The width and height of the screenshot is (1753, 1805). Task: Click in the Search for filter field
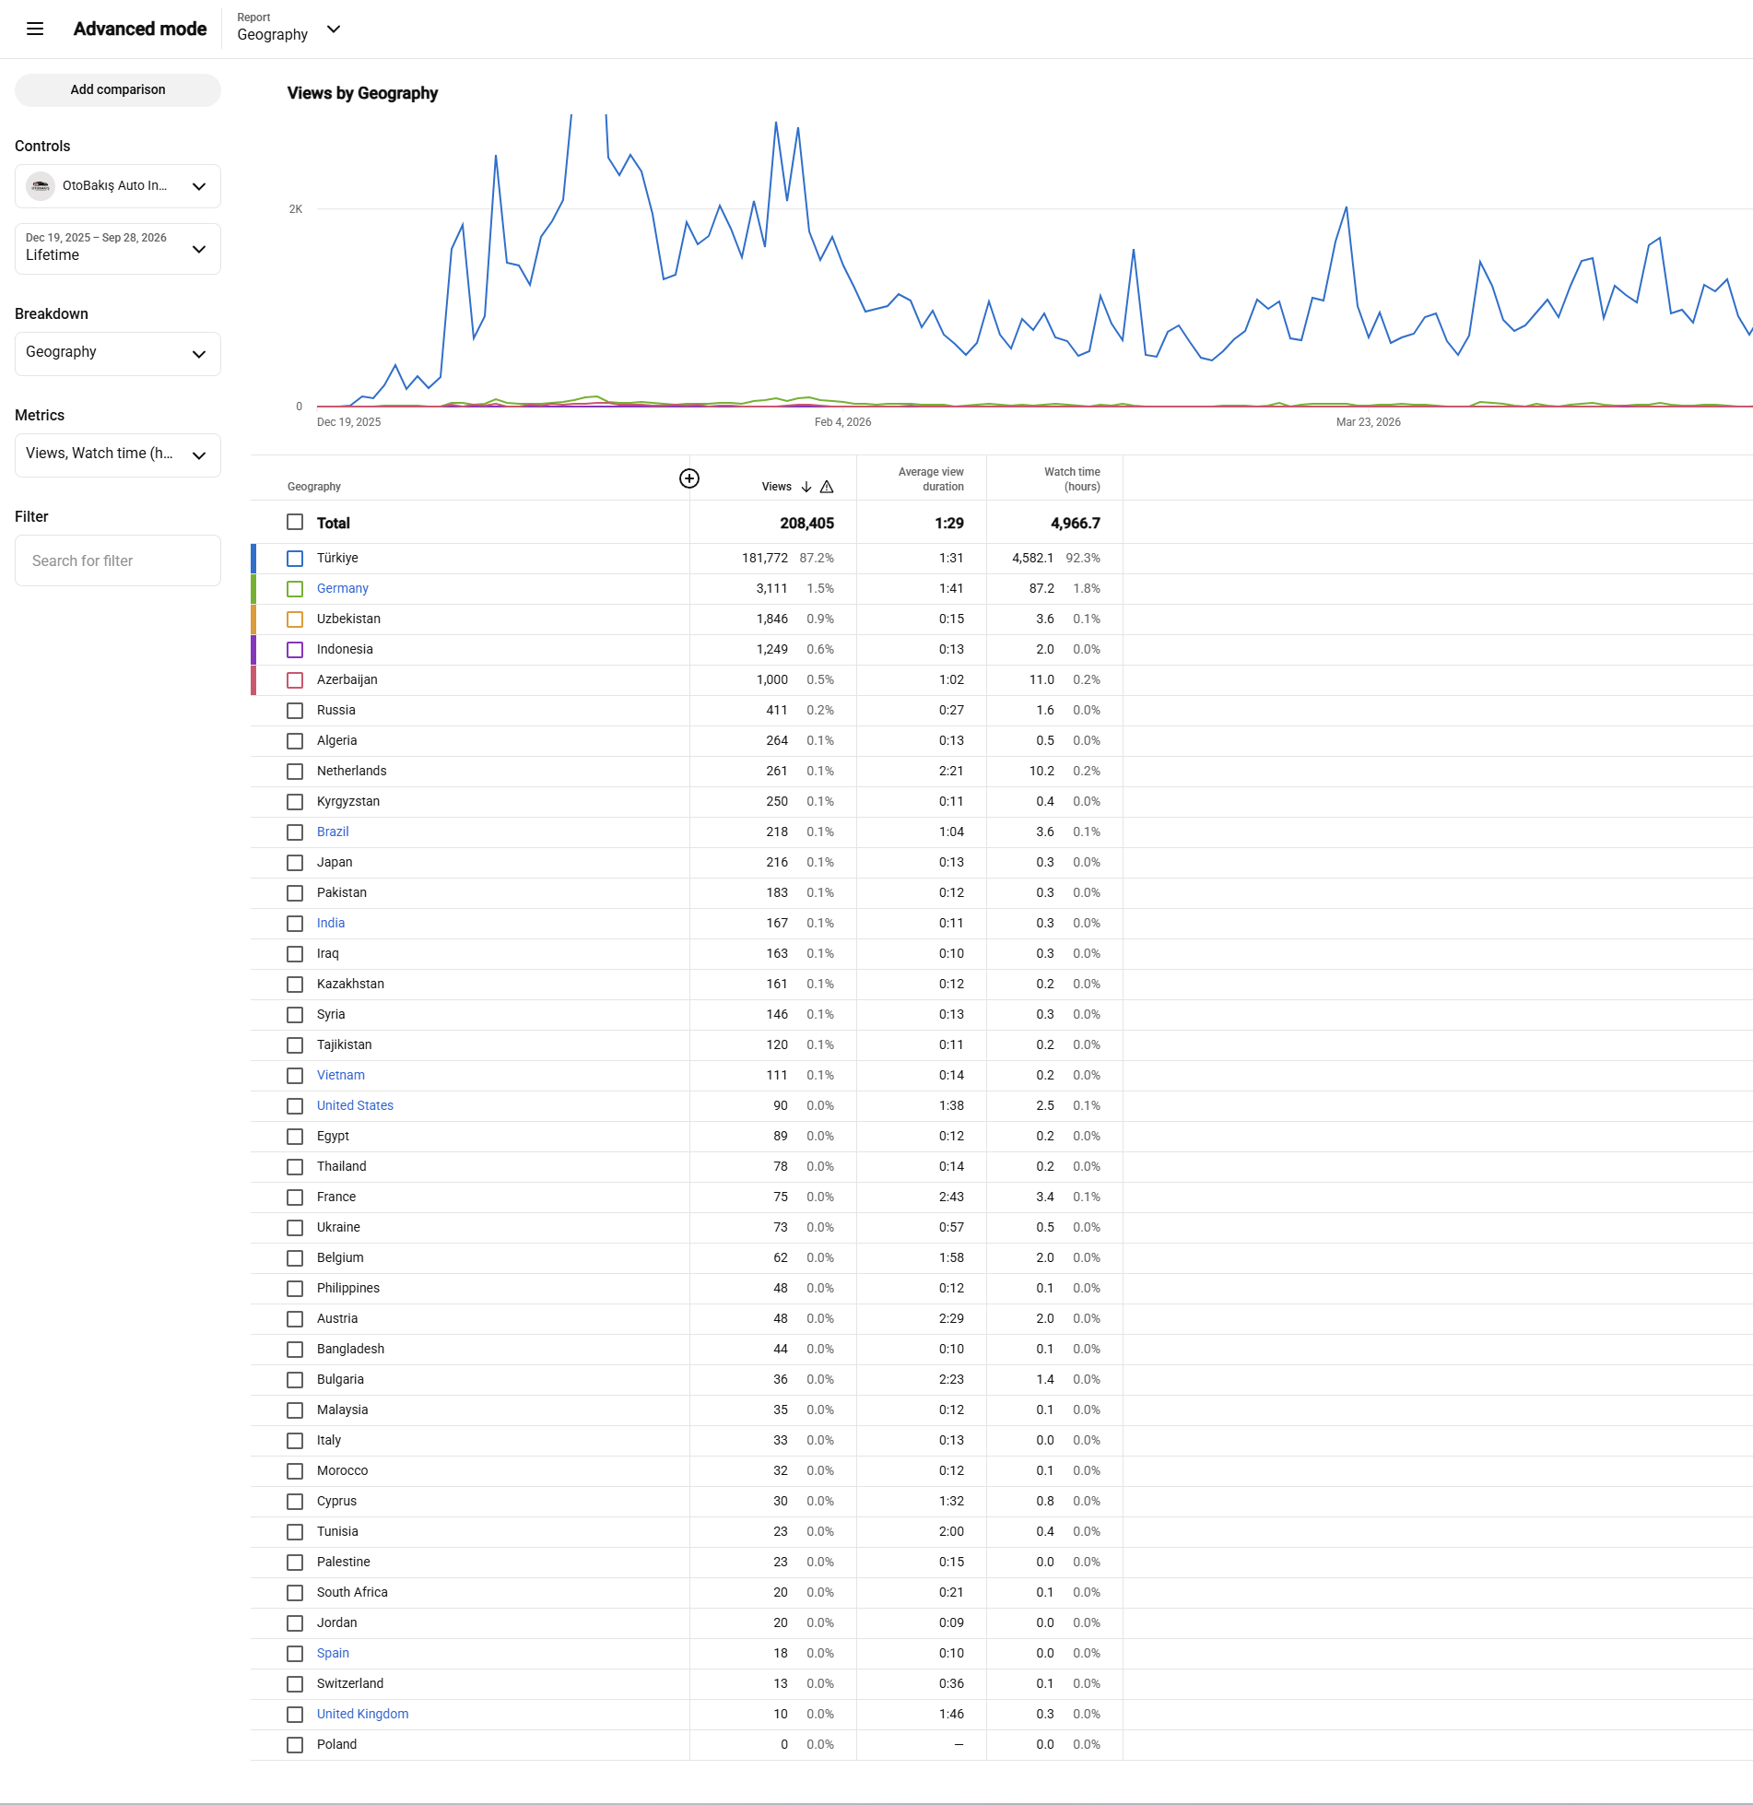click(x=118, y=560)
